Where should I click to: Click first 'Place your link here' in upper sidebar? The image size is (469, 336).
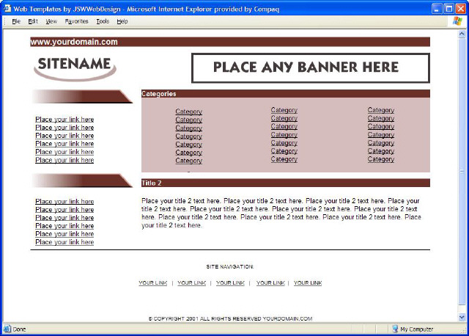[x=64, y=119]
